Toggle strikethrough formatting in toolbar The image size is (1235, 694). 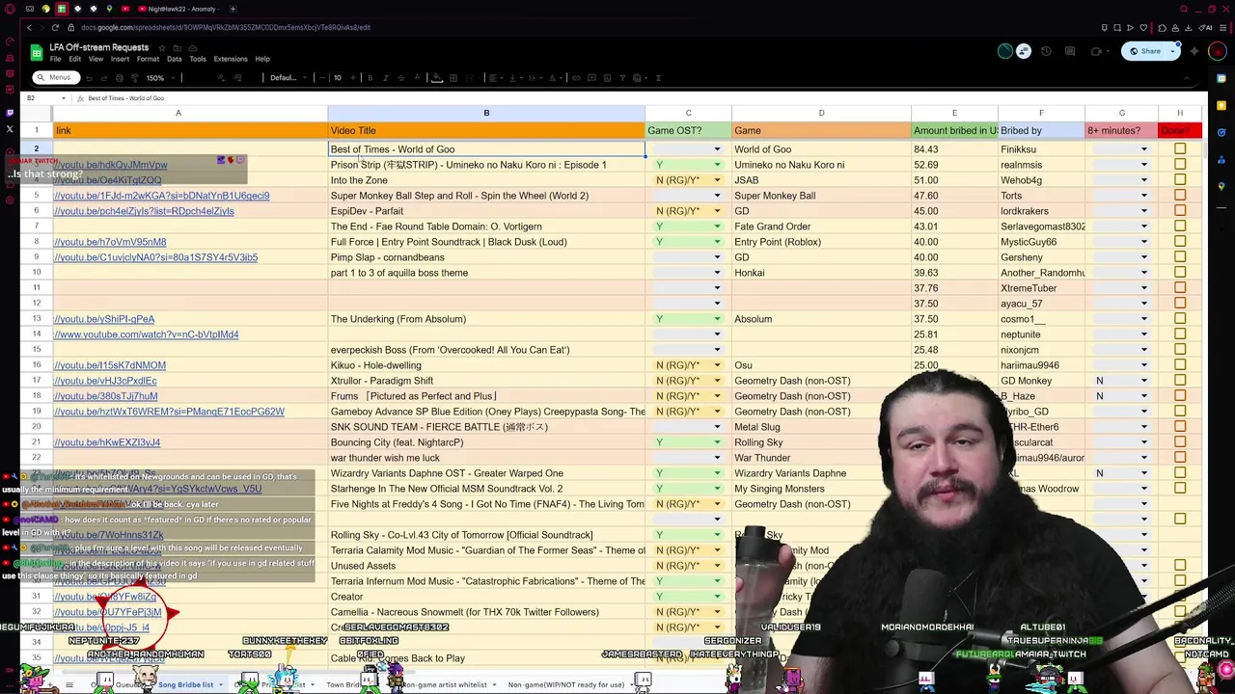coord(401,78)
